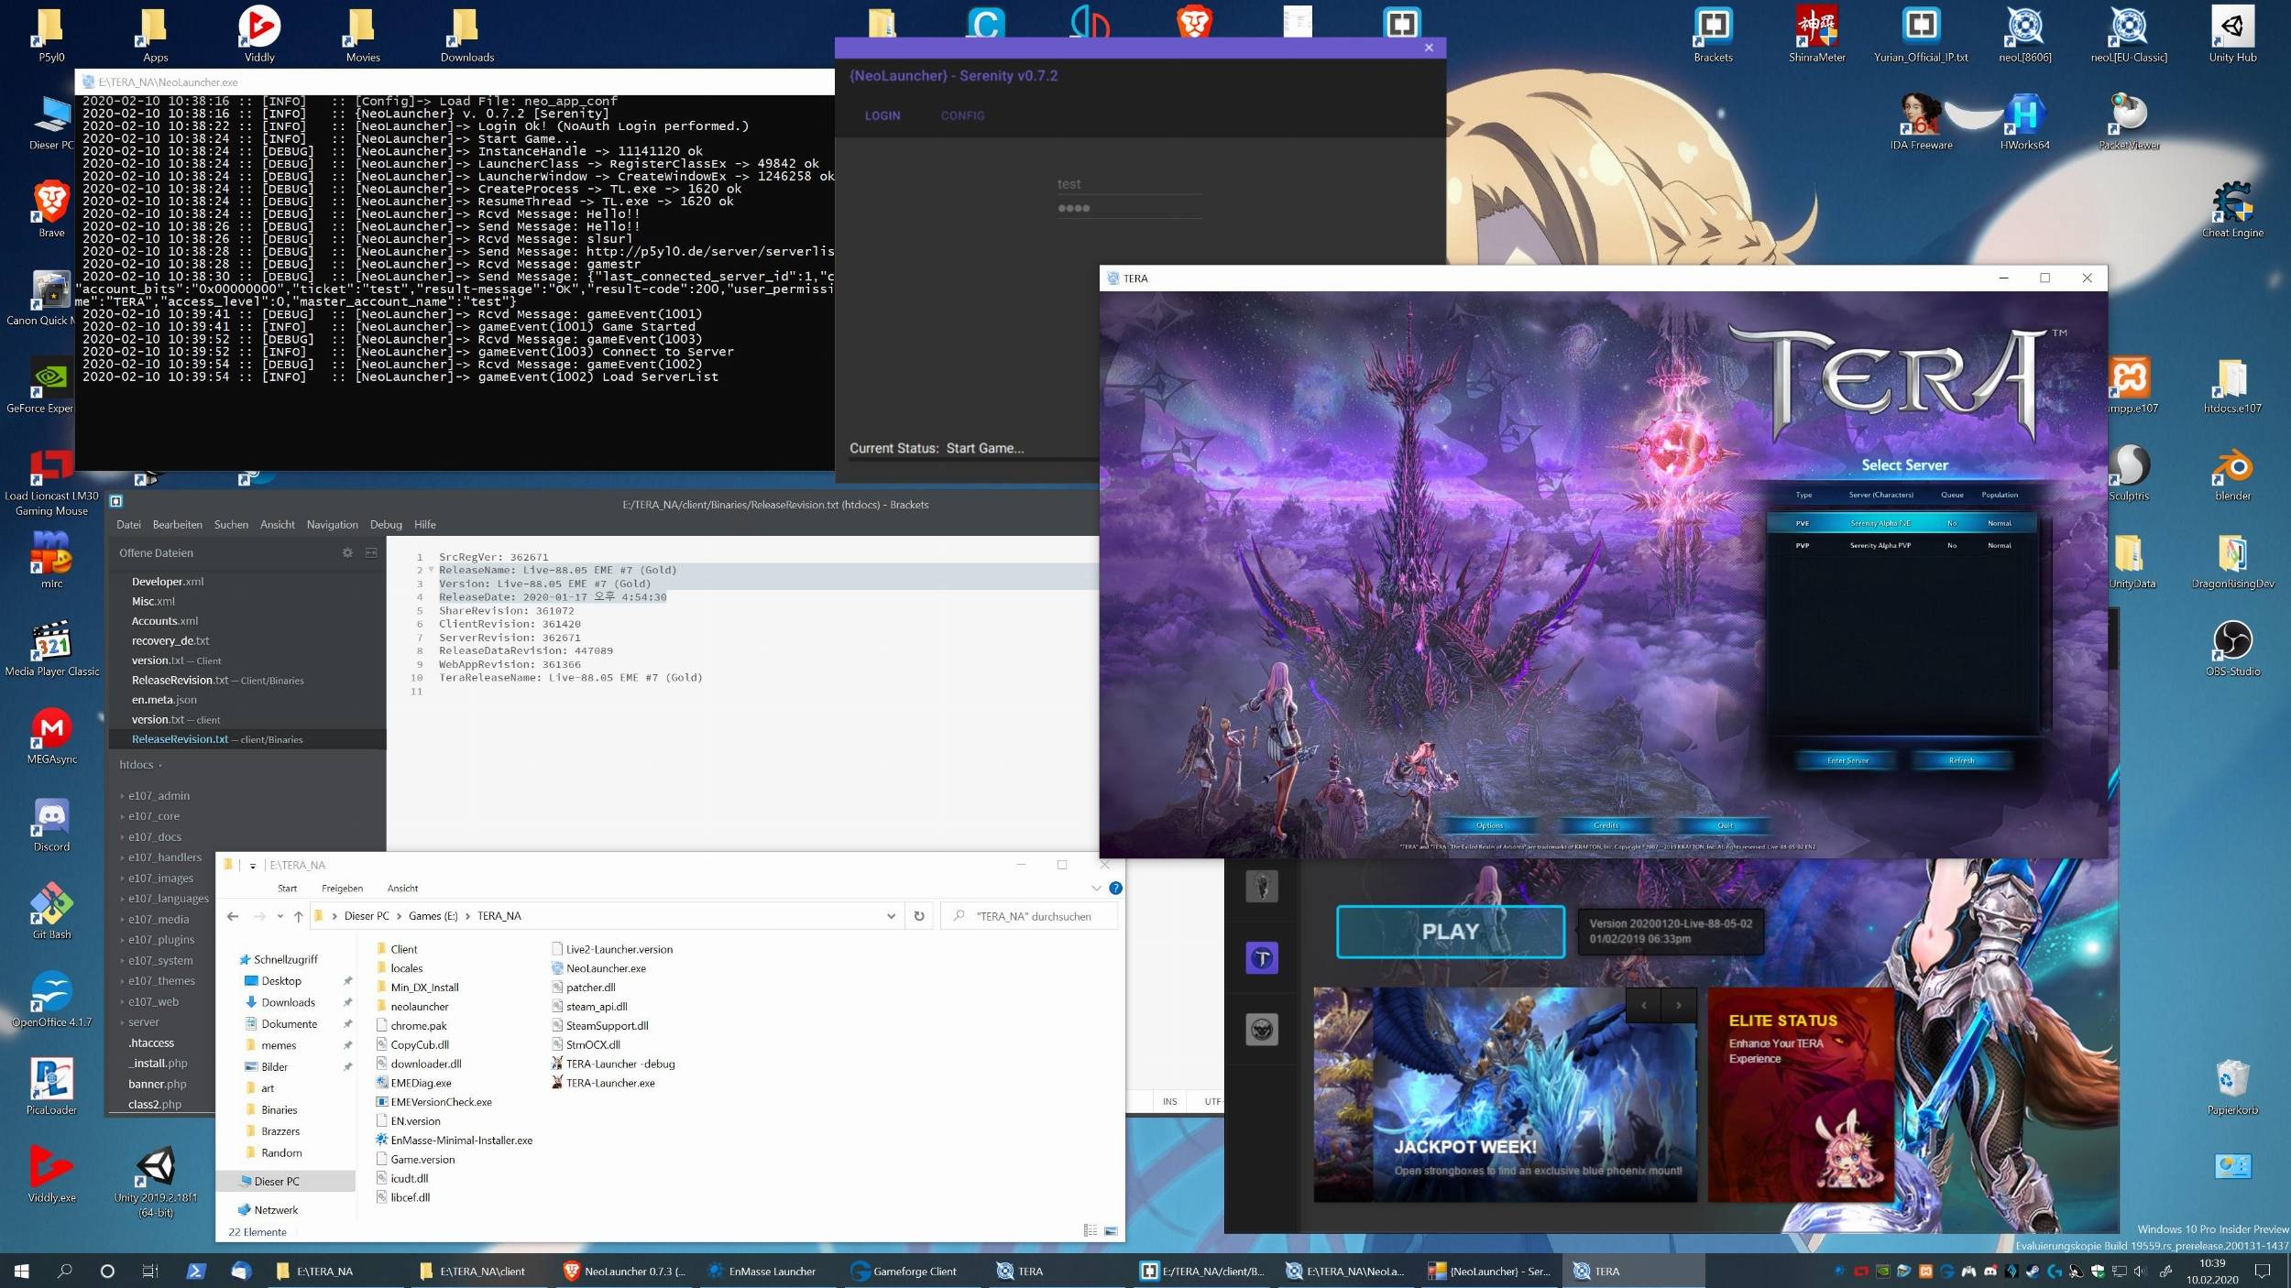Go up one folder in the Explorer window

coord(298,916)
